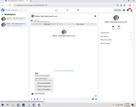Open the Cameron conversation in the list

14,19
